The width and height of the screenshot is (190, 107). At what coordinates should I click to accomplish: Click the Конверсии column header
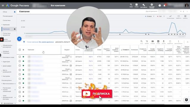[x=134, y=50]
